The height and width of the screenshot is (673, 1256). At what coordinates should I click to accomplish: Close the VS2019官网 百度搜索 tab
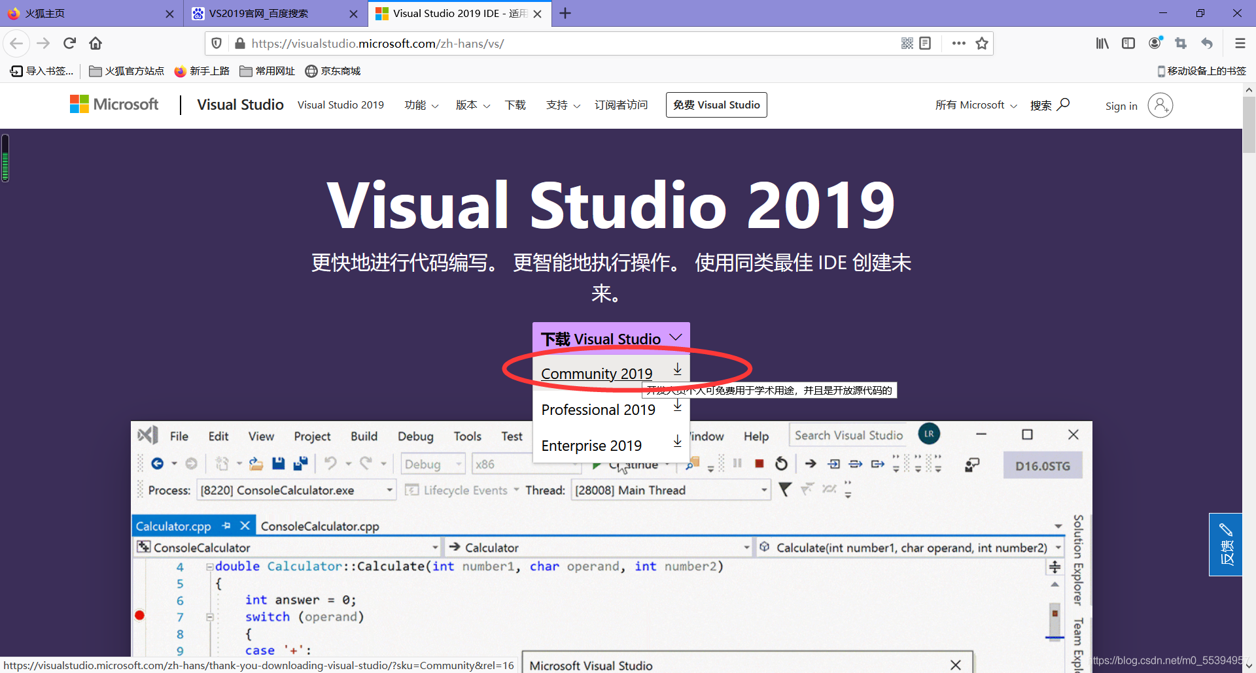[x=353, y=14]
